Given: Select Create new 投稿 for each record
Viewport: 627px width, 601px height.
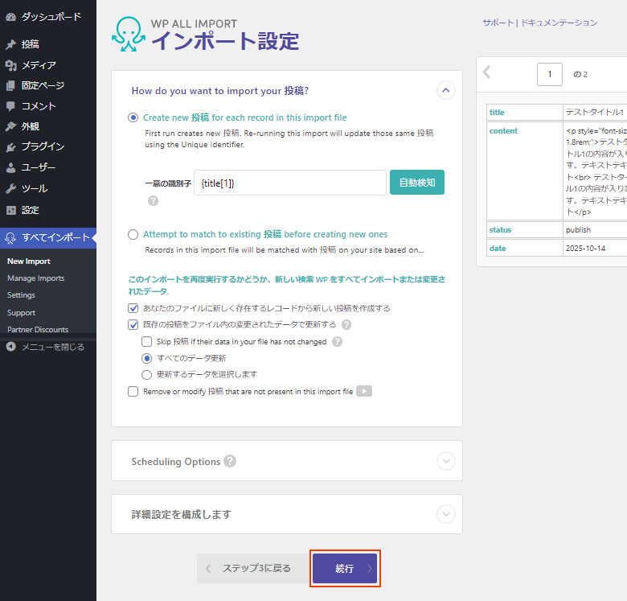Looking at the screenshot, I should tap(133, 117).
